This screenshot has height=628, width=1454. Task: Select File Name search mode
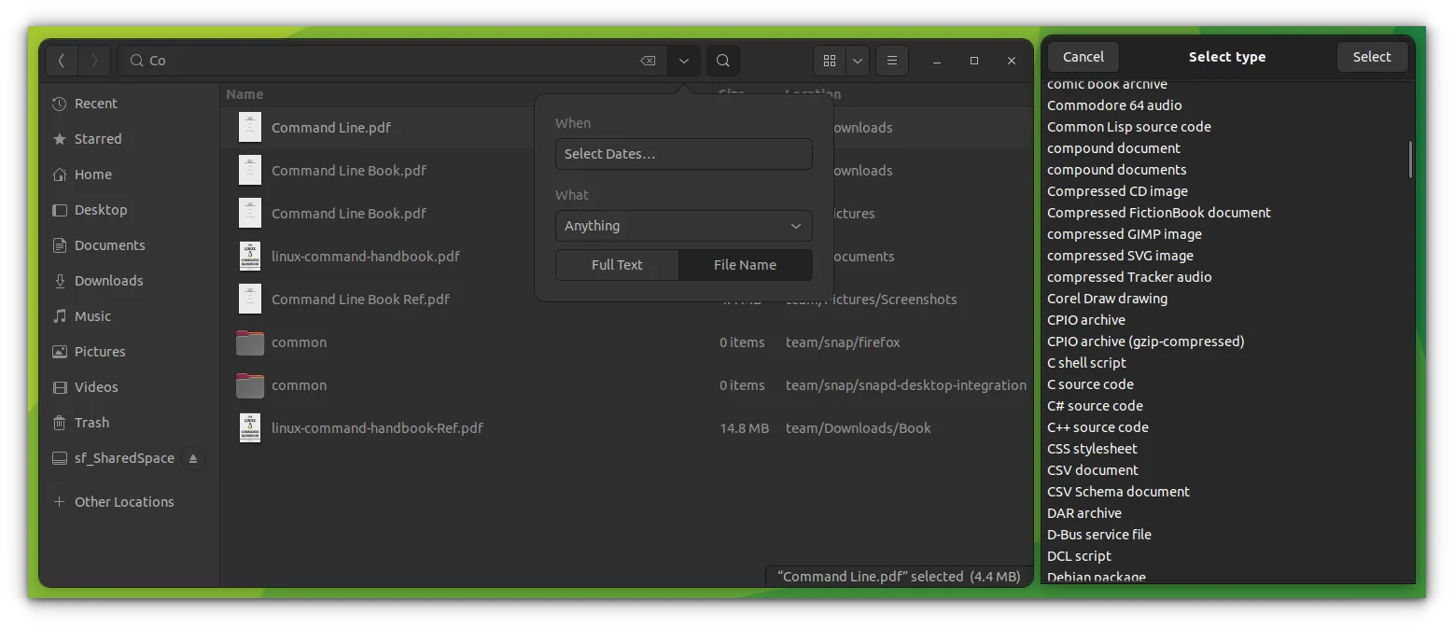[745, 265]
